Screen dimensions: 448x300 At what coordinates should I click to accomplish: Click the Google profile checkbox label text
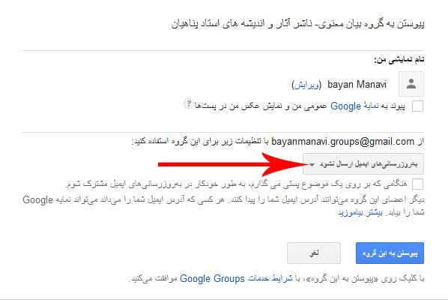pos(300,106)
